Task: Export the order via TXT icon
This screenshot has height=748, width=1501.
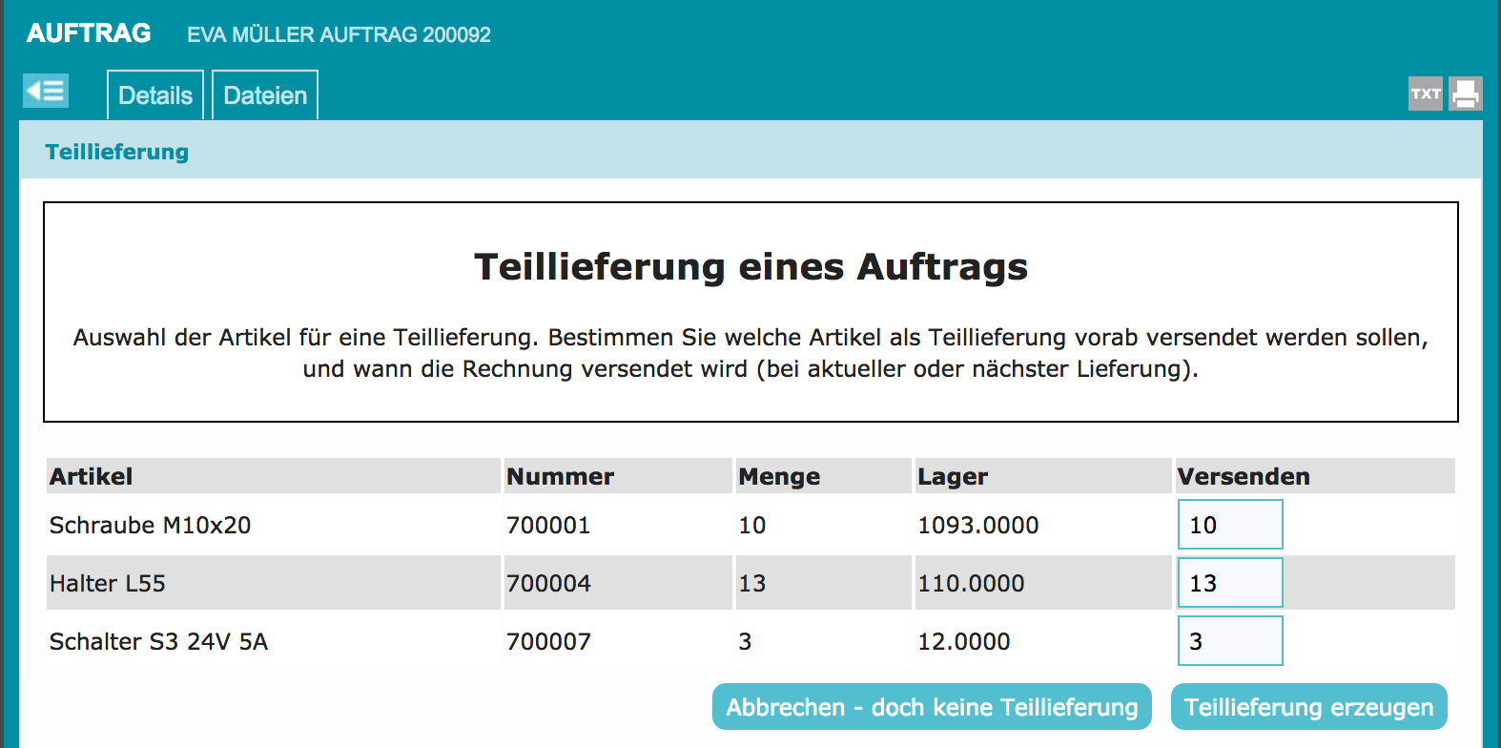Action: [1426, 93]
